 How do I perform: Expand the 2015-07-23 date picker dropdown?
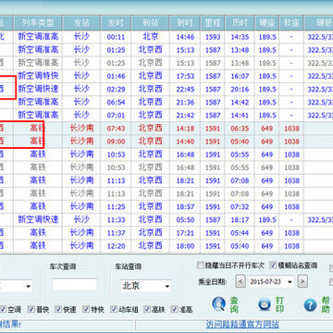pyautogui.click(x=290, y=281)
